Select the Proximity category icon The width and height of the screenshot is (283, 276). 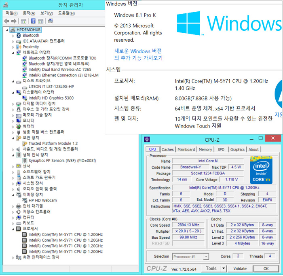pyautogui.click(x=19, y=47)
